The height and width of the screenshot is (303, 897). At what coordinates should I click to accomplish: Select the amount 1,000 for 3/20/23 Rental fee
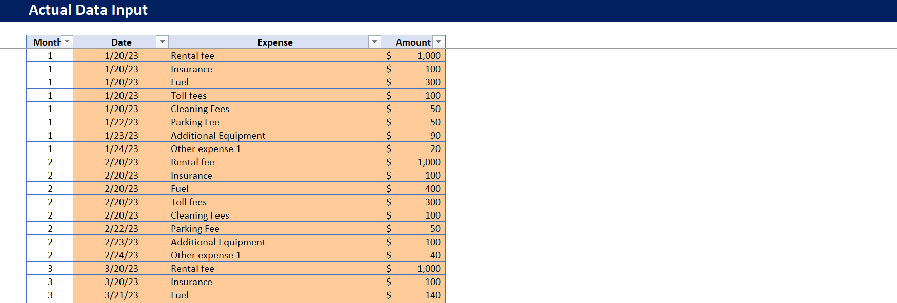[413, 268]
